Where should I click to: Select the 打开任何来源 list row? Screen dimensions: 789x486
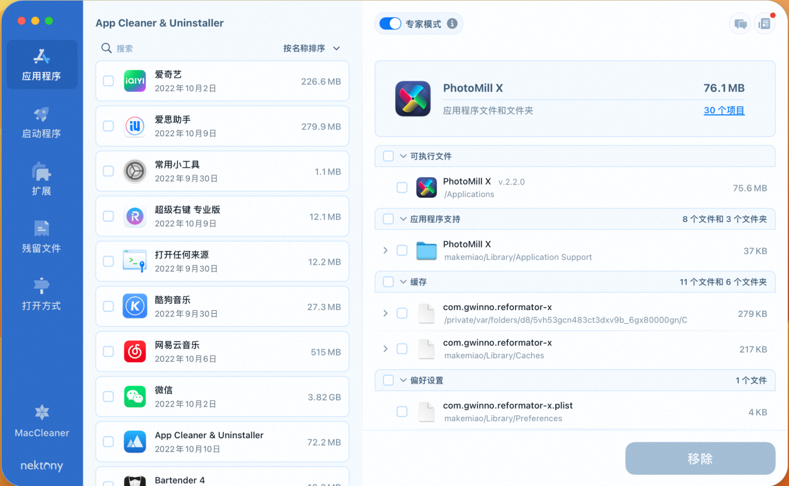tap(222, 262)
